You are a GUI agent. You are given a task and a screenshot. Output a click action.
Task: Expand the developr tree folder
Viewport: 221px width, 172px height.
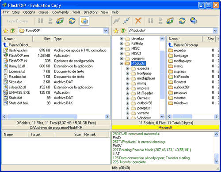(122, 39)
